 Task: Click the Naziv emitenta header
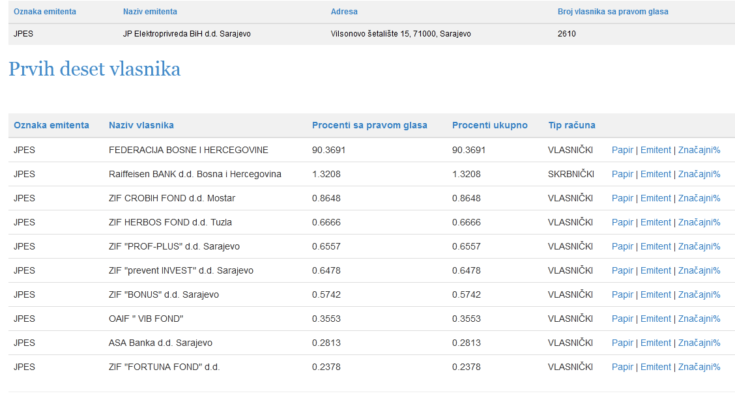coord(150,12)
